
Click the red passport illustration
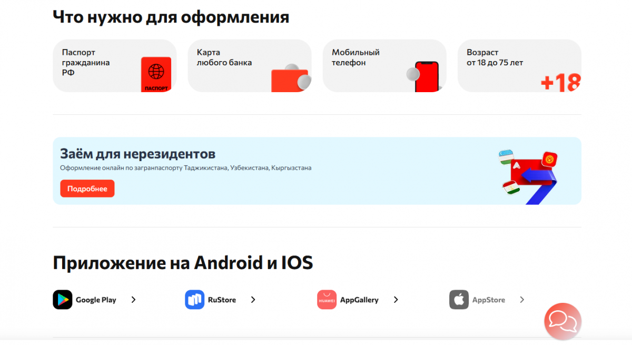click(x=156, y=74)
